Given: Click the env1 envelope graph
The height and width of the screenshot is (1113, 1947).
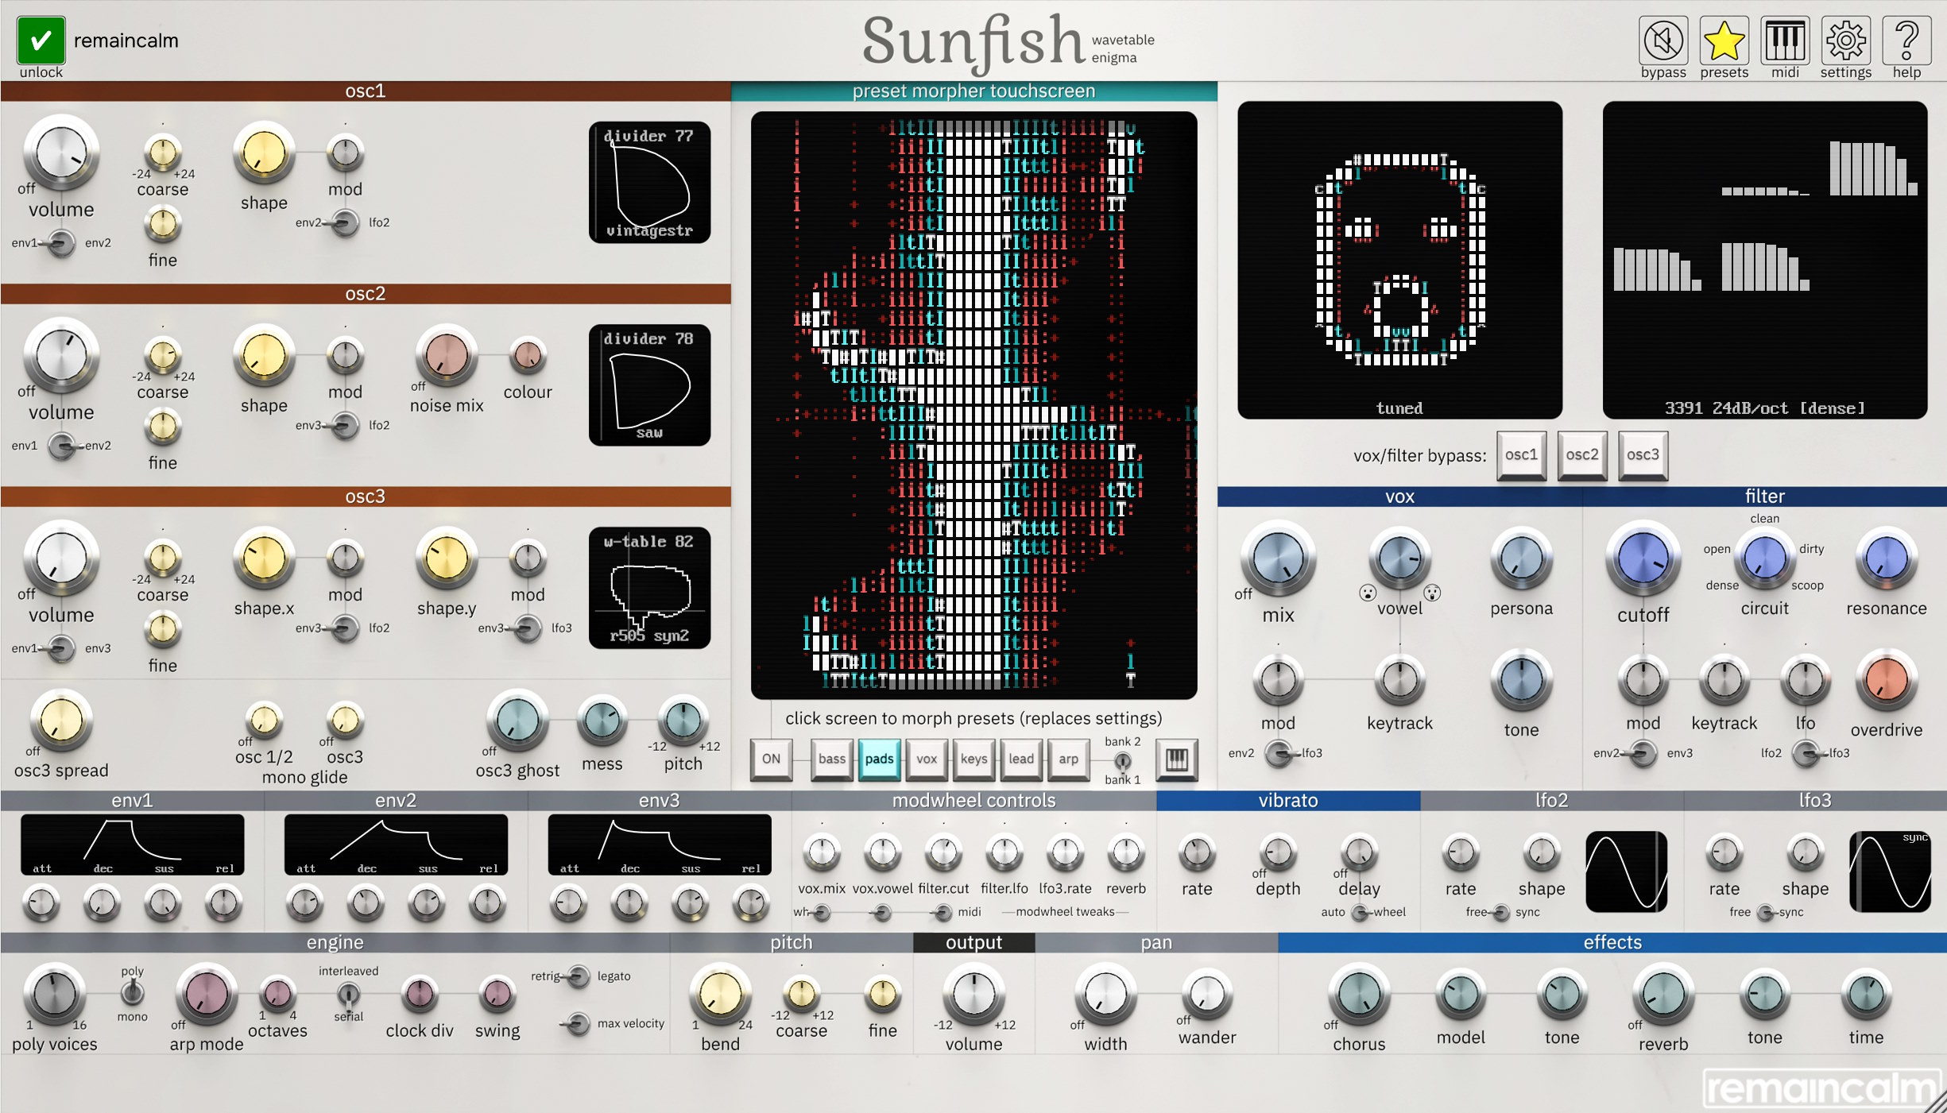Looking at the screenshot, I should (x=132, y=844).
